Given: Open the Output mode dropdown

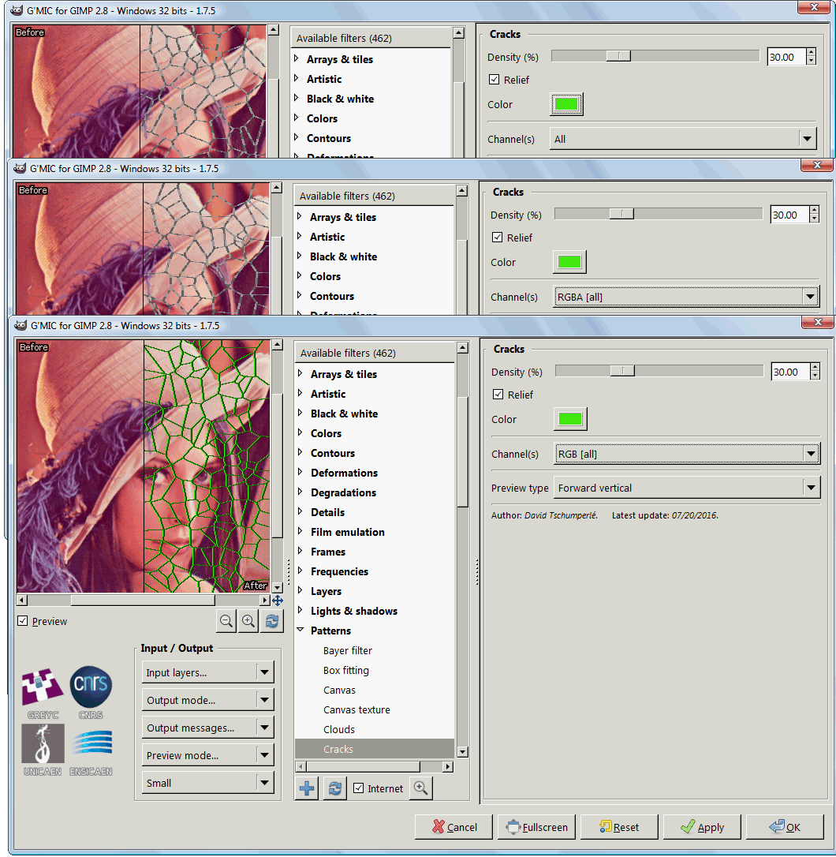Looking at the screenshot, I should click(x=207, y=700).
